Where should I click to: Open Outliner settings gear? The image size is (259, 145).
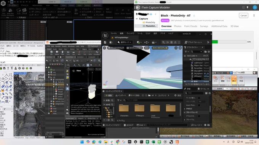209,52
